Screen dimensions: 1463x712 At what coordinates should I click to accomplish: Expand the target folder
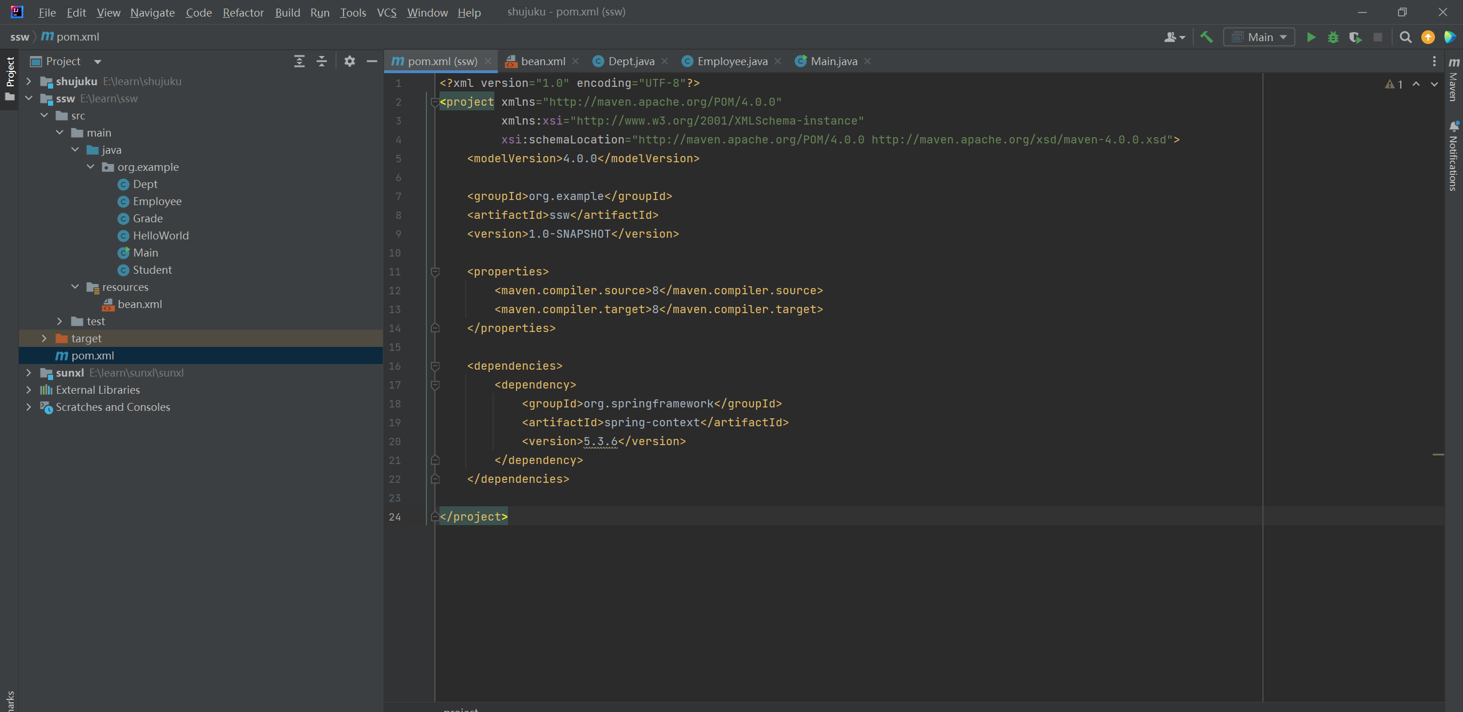[44, 338]
